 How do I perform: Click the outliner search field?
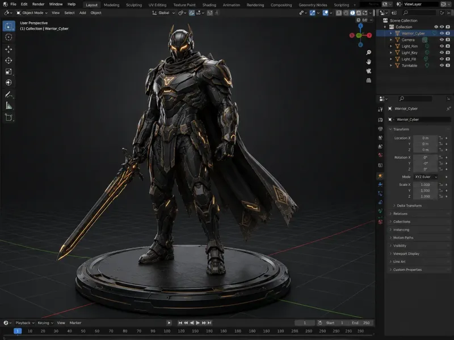tap(419, 12)
